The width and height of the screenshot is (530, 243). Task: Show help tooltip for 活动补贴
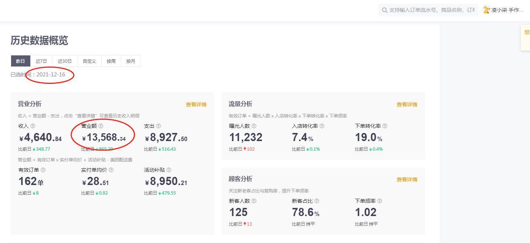pos(169,170)
